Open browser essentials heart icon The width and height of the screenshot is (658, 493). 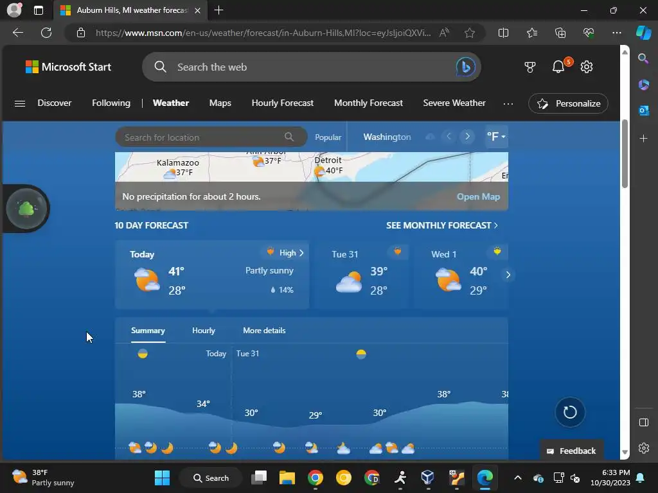click(x=589, y=33)
